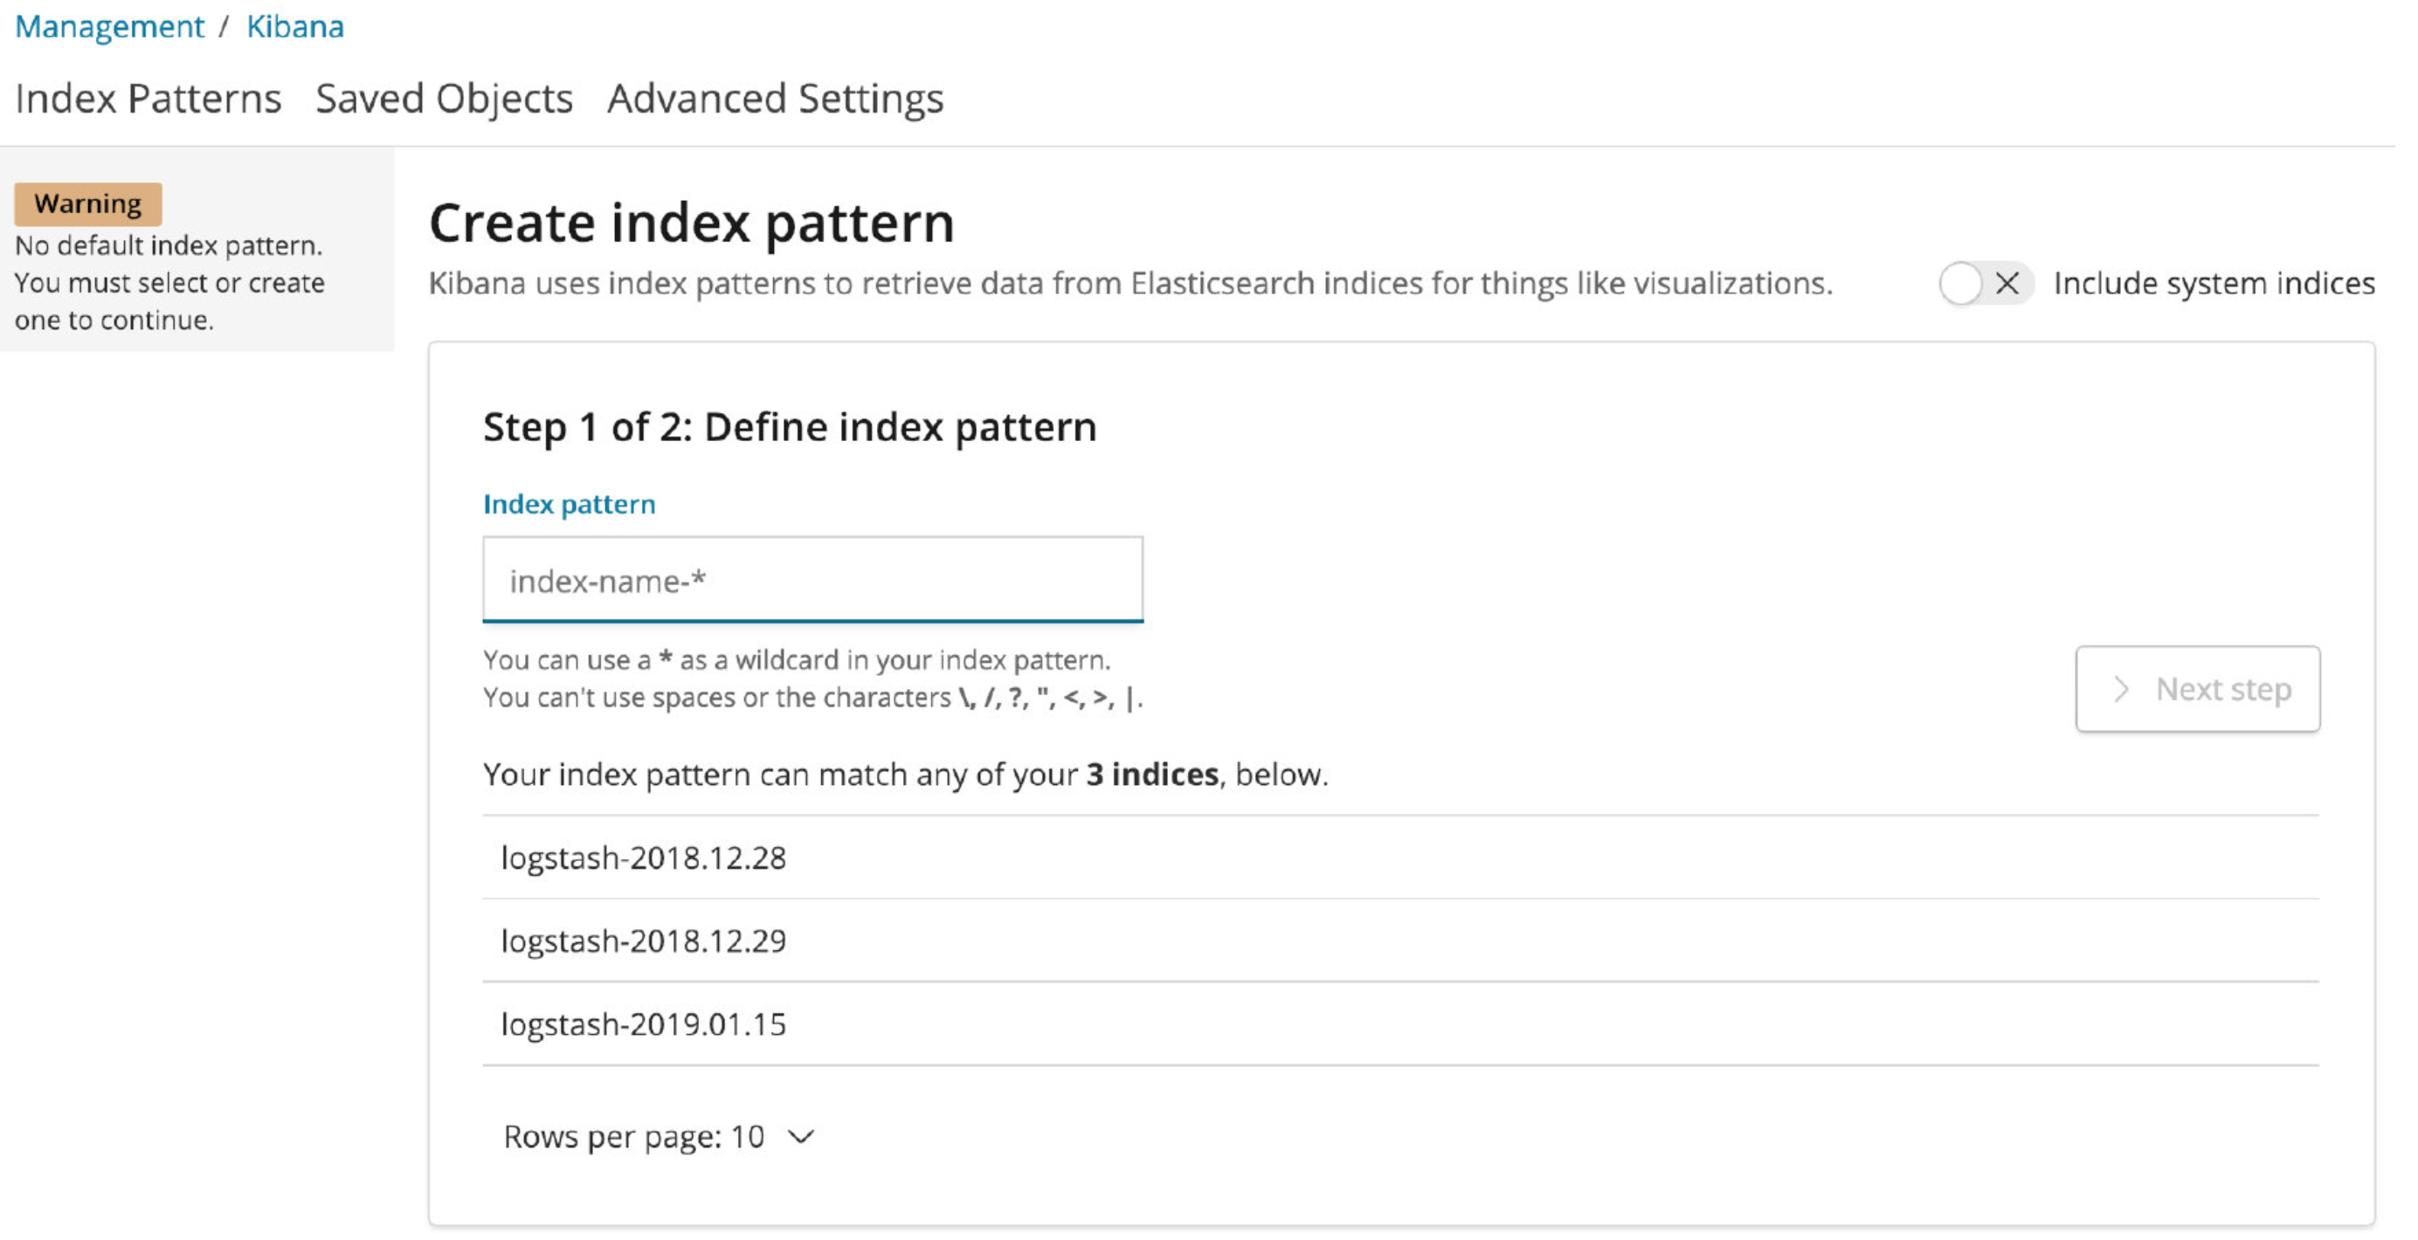Click the Index pattern field label
Image resolution: width=2418 pixels, height=1240 pixels.
(x=569, y=505)
